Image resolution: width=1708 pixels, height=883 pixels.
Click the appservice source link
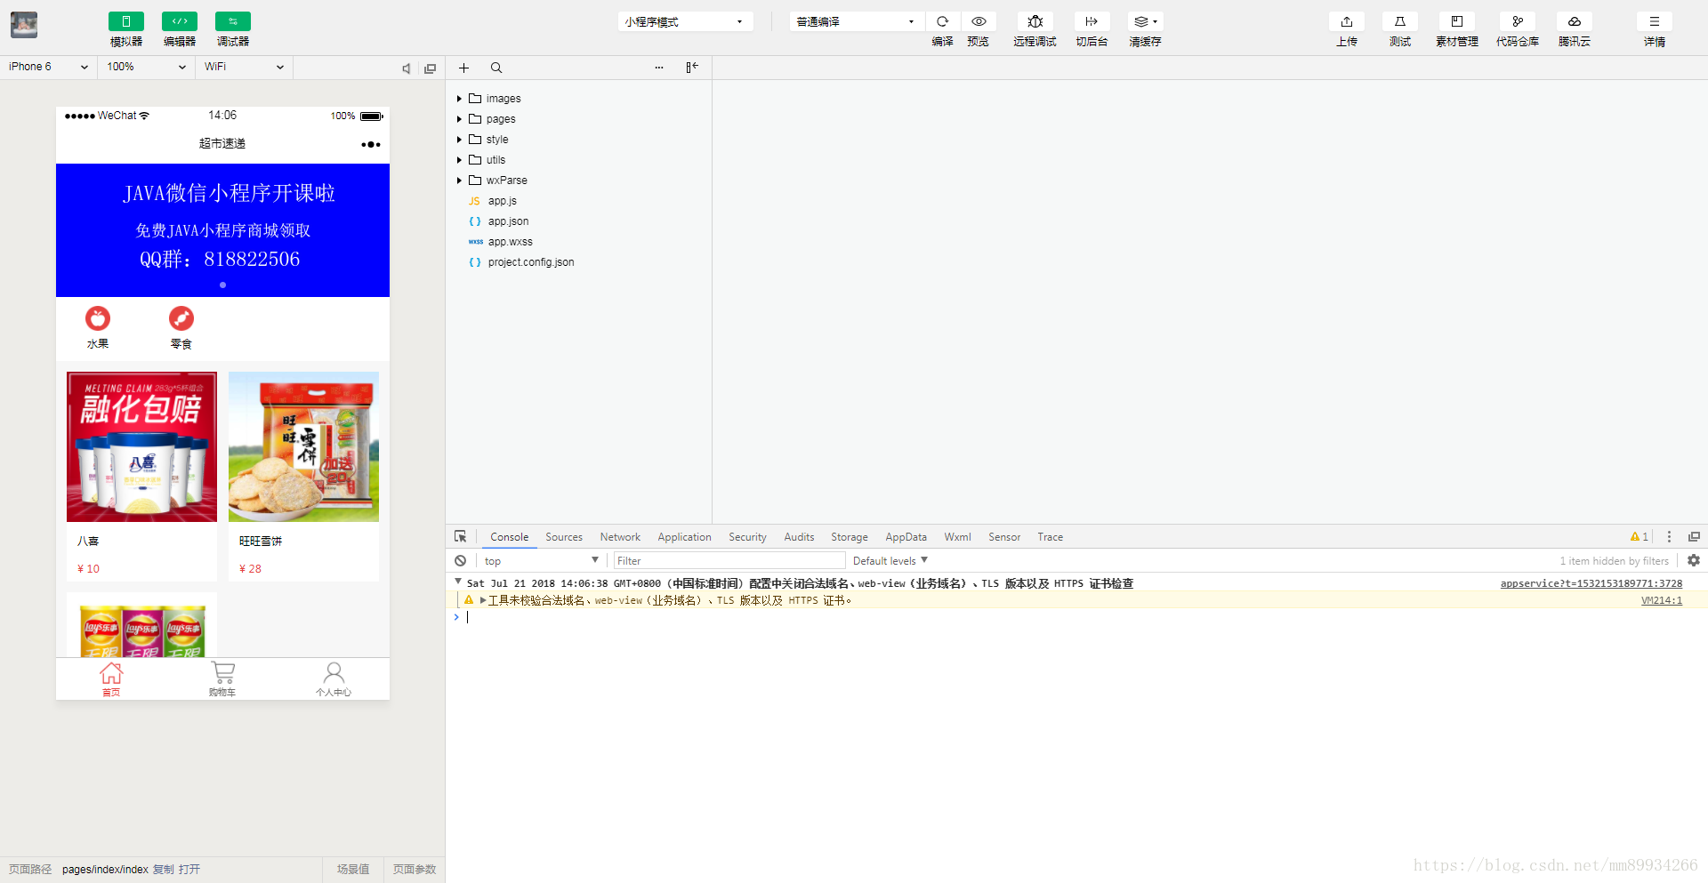pyautogui.click(x=1591, y=583)
